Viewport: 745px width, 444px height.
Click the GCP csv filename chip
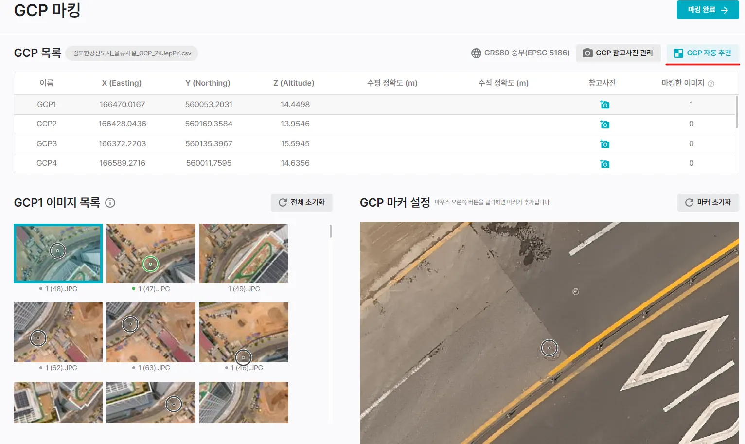(x=132, y=53)
